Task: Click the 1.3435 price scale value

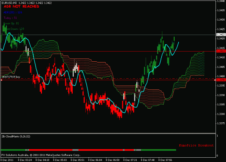Action: click(x=221, y=10)
